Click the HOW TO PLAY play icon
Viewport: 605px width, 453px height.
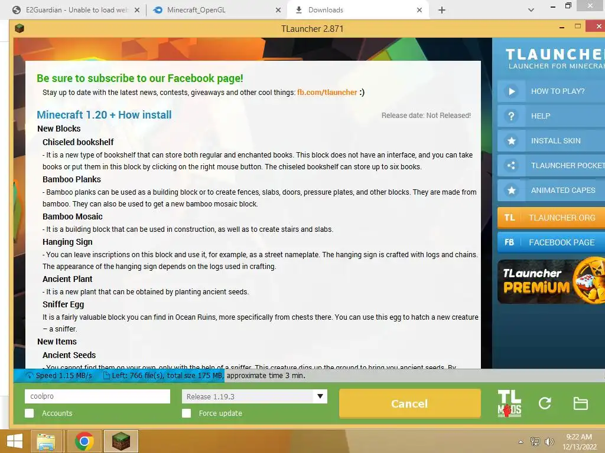(512, 91)
